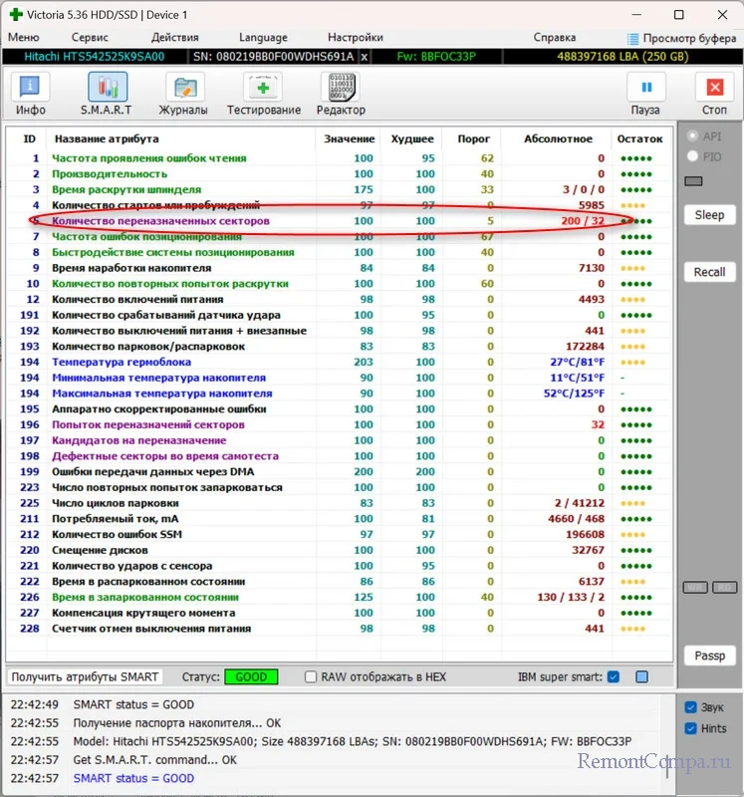The image size is (744, 797).
Task: Click the Passp button
Action: 709,656
